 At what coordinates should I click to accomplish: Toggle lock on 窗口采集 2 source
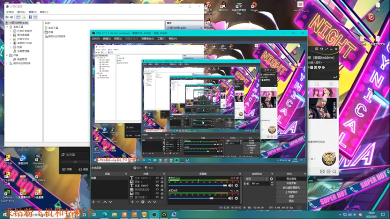[x=162, y=197]
